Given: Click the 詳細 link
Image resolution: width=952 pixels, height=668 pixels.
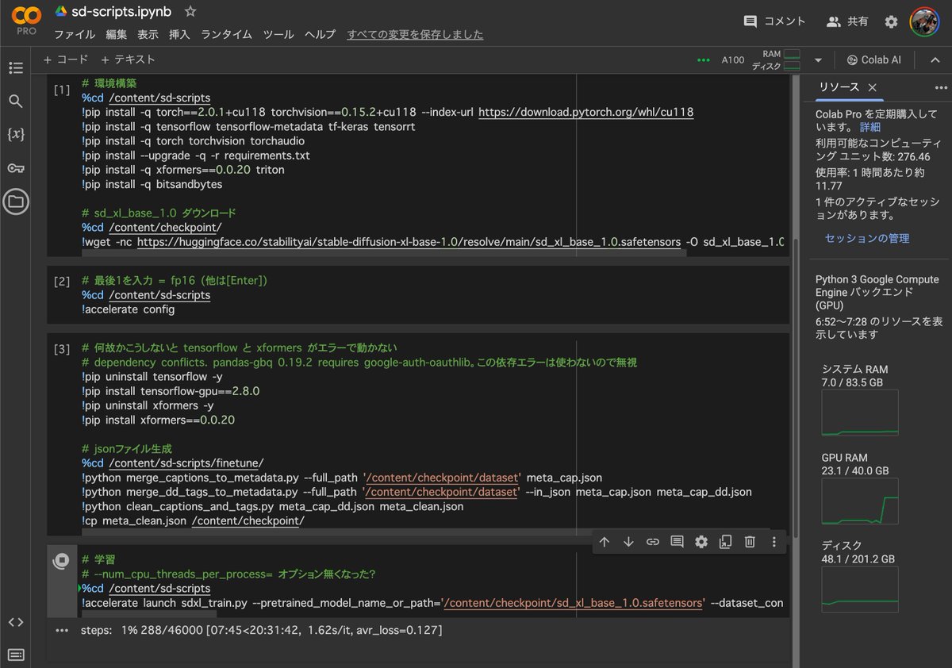Looking at the screenshot, I should [870, 127].
